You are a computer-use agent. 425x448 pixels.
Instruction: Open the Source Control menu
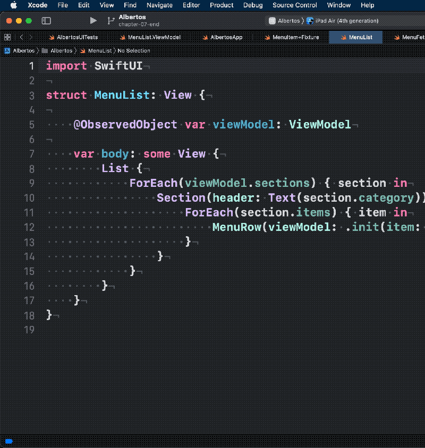coord(294,5)
